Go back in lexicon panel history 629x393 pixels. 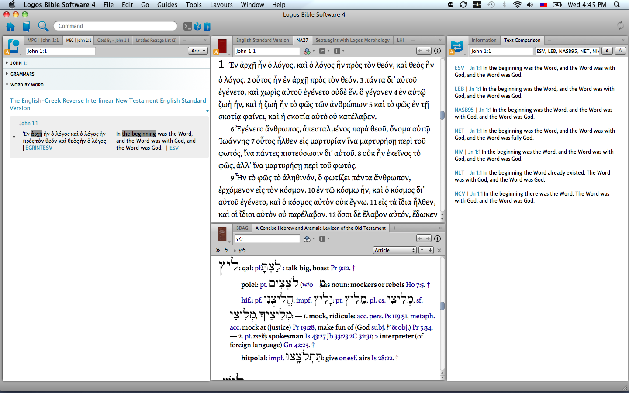(x=420, y=238)
